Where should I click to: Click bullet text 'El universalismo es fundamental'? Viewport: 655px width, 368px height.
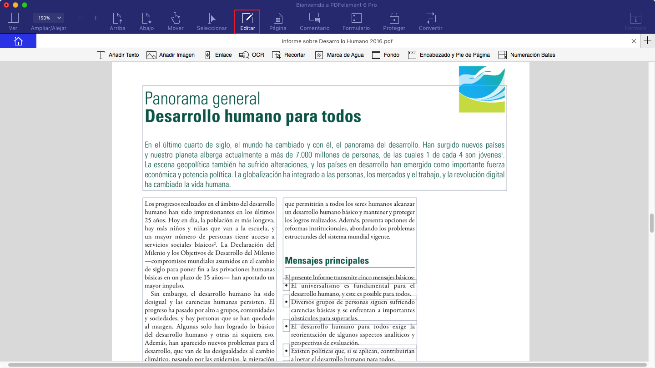click(x=353, y=290)
